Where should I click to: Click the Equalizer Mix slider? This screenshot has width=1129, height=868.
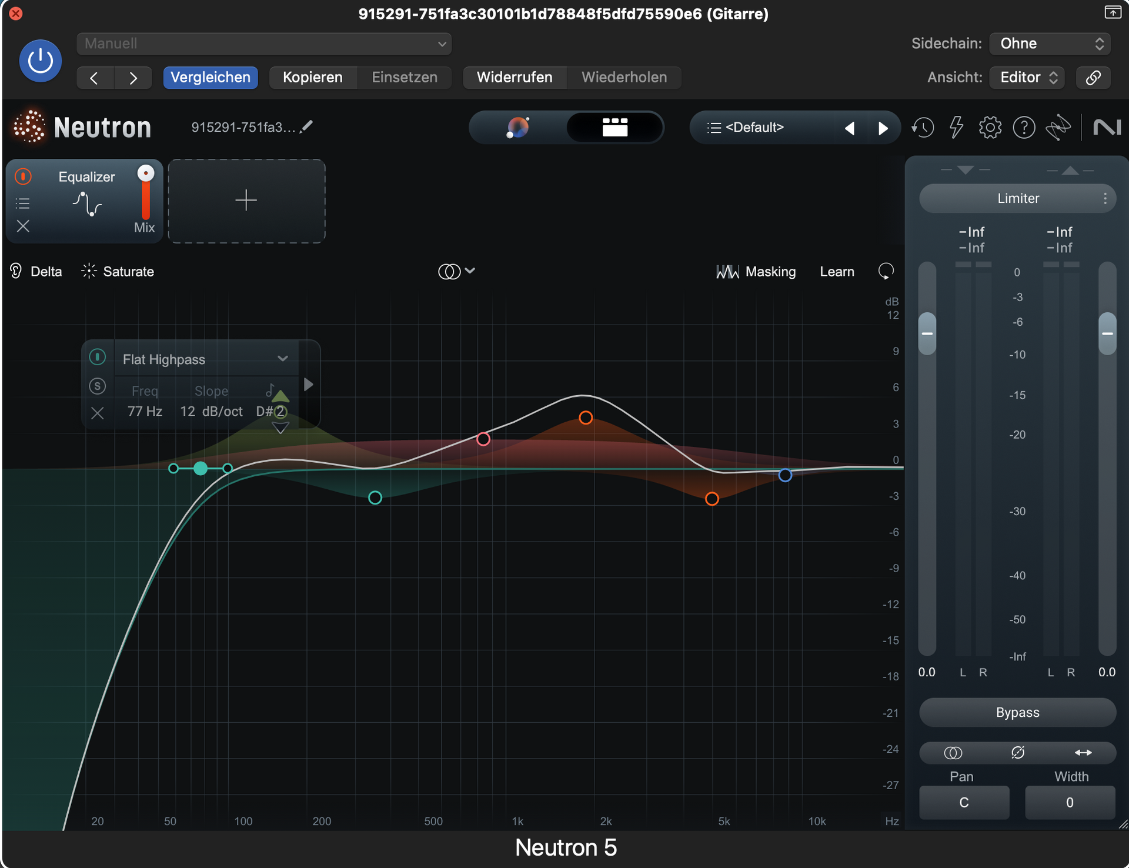click(145, 195)
